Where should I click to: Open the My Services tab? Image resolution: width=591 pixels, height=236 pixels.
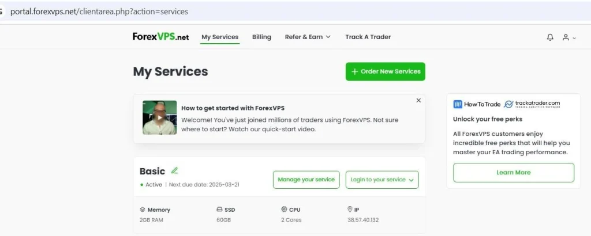pyautogui.click(x=219, y=37)
